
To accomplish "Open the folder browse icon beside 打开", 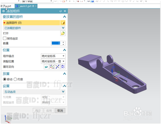I will 63,33.
